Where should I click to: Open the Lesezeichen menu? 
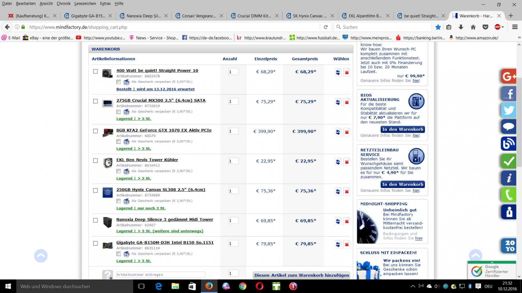pyautogui.click(x=85, y=4)
